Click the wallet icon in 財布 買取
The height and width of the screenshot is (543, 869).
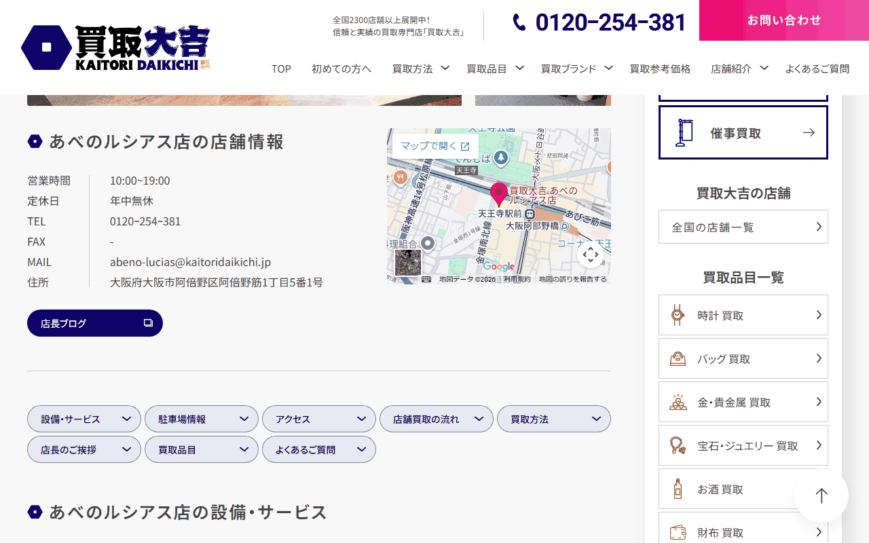pyautogui.click(x=677, y=532)
